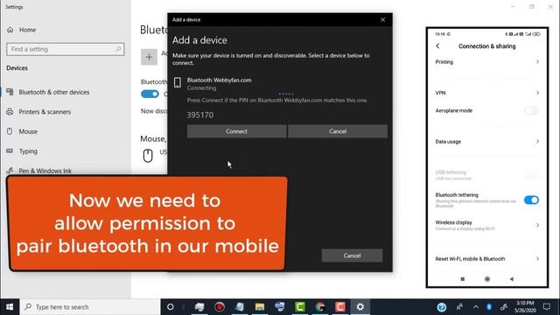Viewport: 560px width, 315px height.
Task: Open VPN on the phone screen
Action: pos(487,93)
